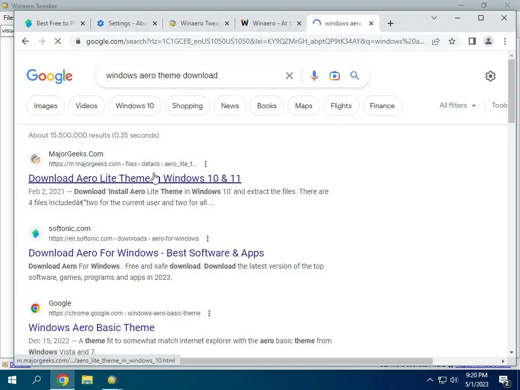Viewport: 520px width, 390px height.
Task: Open Download Aero Lite Theme result link
Action: [x=135, y=178]
